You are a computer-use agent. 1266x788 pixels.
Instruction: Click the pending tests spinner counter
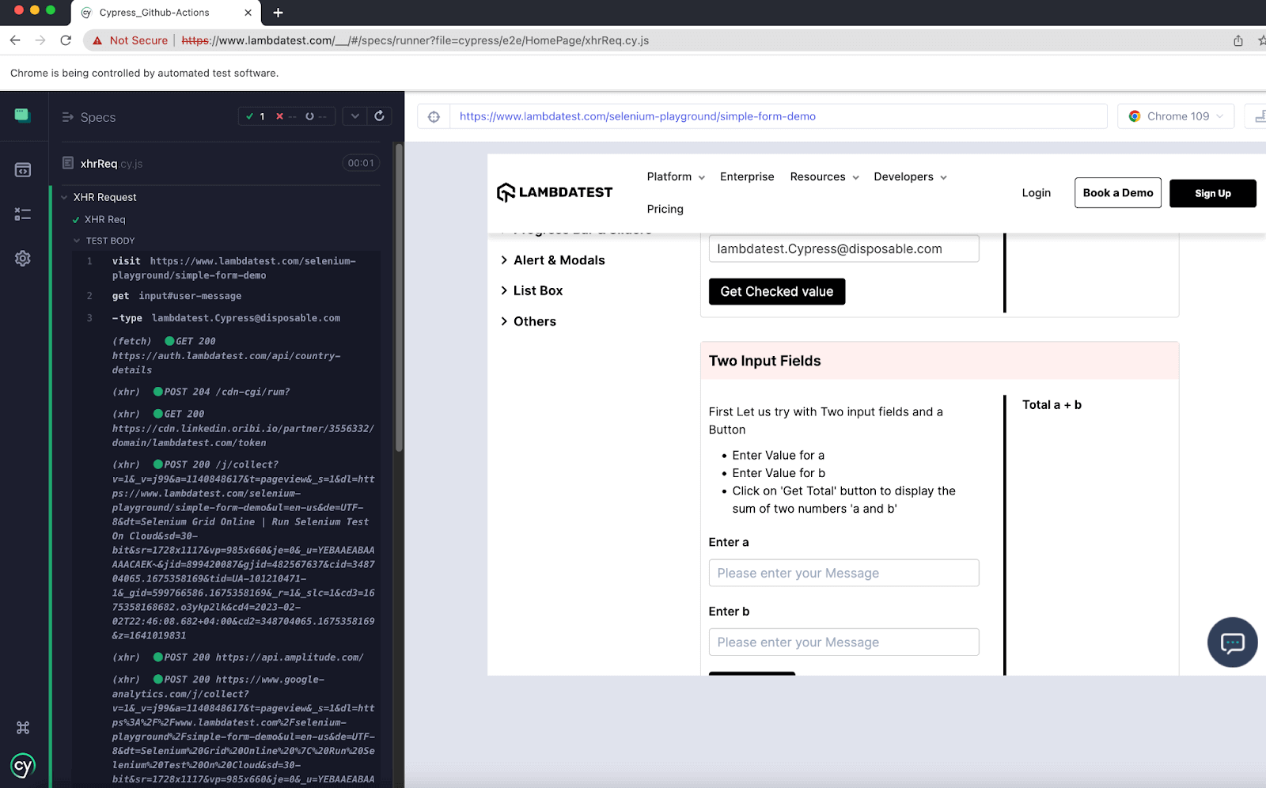pos(315,116)
